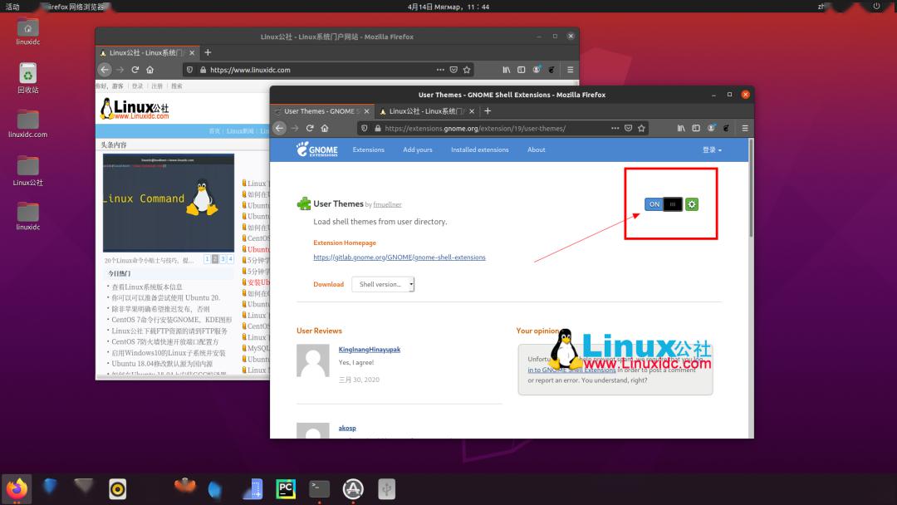Open Firefox account icon in front window
Screen dimensions: 897x505
point(711,128)
